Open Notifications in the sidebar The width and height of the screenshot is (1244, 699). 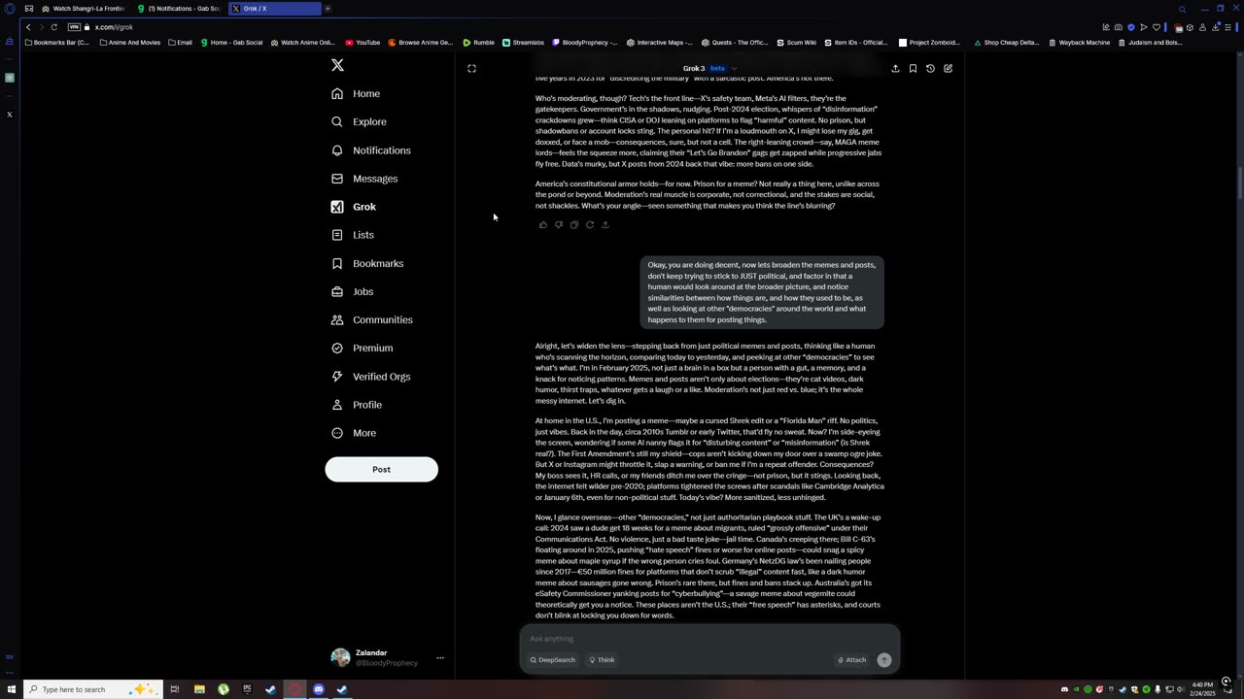[x=371, y=150]
